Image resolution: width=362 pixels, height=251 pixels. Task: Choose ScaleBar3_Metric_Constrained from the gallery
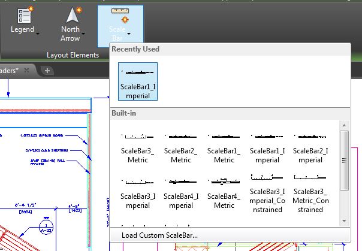[x=310, y=192]
